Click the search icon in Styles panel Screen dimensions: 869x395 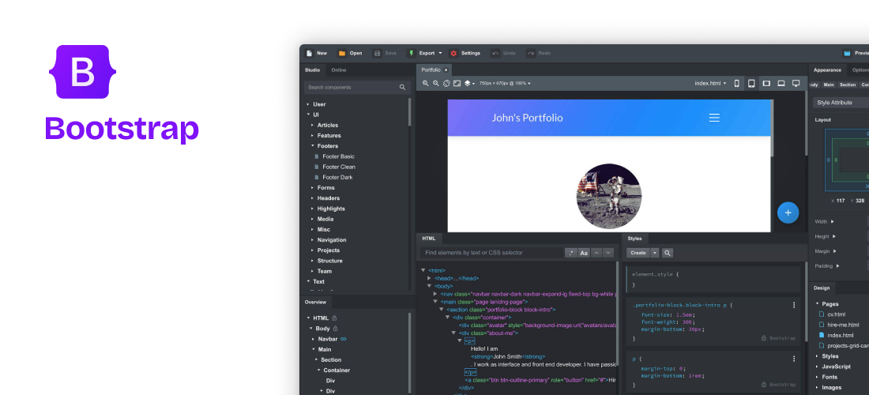(x=668, y=253)
